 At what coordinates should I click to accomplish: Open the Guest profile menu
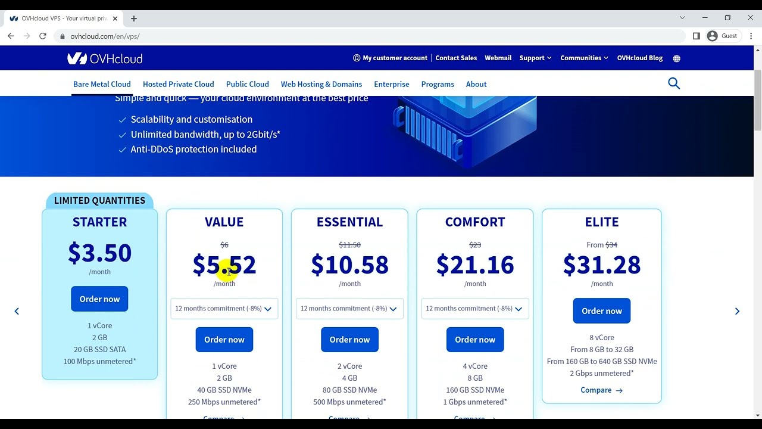pyautogui.click(x=722, y=36)
